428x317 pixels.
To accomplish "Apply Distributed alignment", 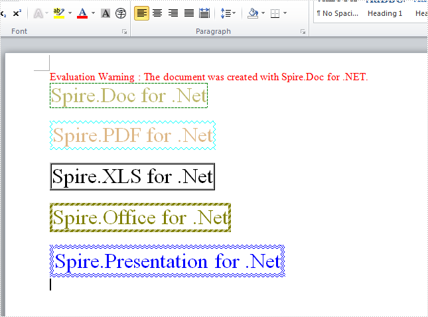I will [x=204, y=13].
